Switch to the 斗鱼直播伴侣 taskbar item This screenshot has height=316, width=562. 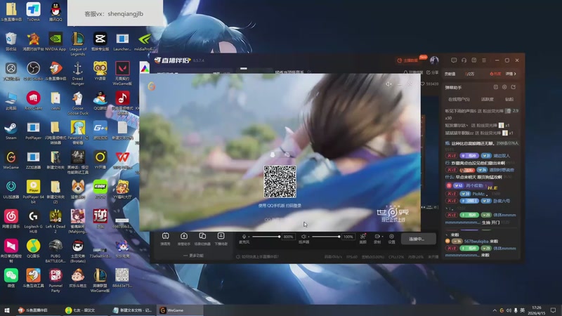click(38, 310)
